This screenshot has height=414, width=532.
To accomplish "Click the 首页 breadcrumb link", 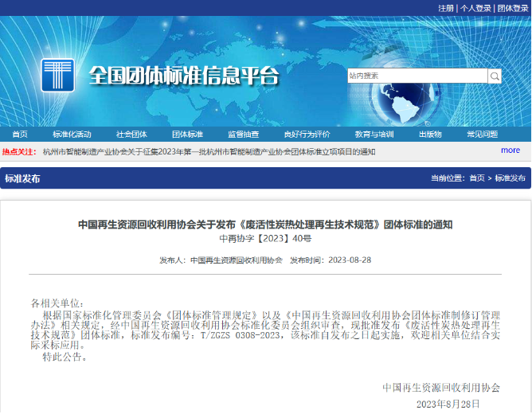I will [x=477, y=178].
